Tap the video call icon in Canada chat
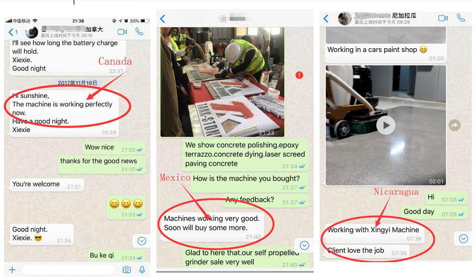This screenshot has height=277, width=475. pyautogui.click(x=122, y=32)
